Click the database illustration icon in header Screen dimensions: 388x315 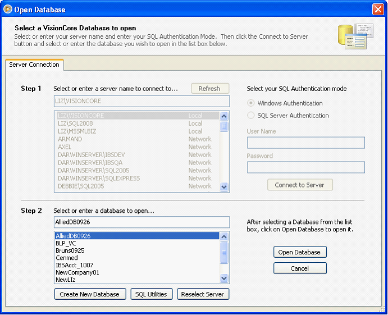[355, 36]
